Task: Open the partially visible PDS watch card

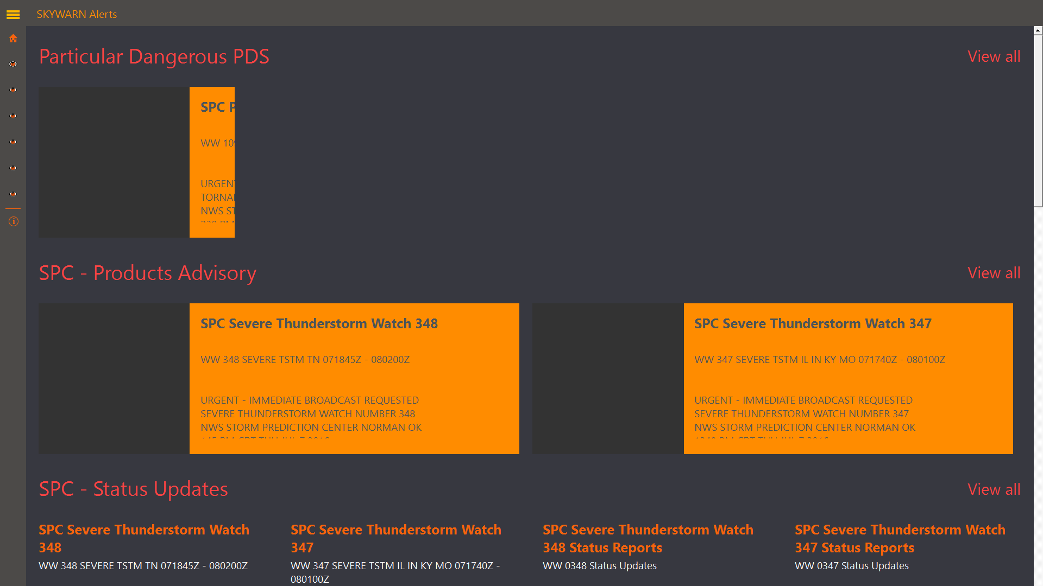Action: 212,162
